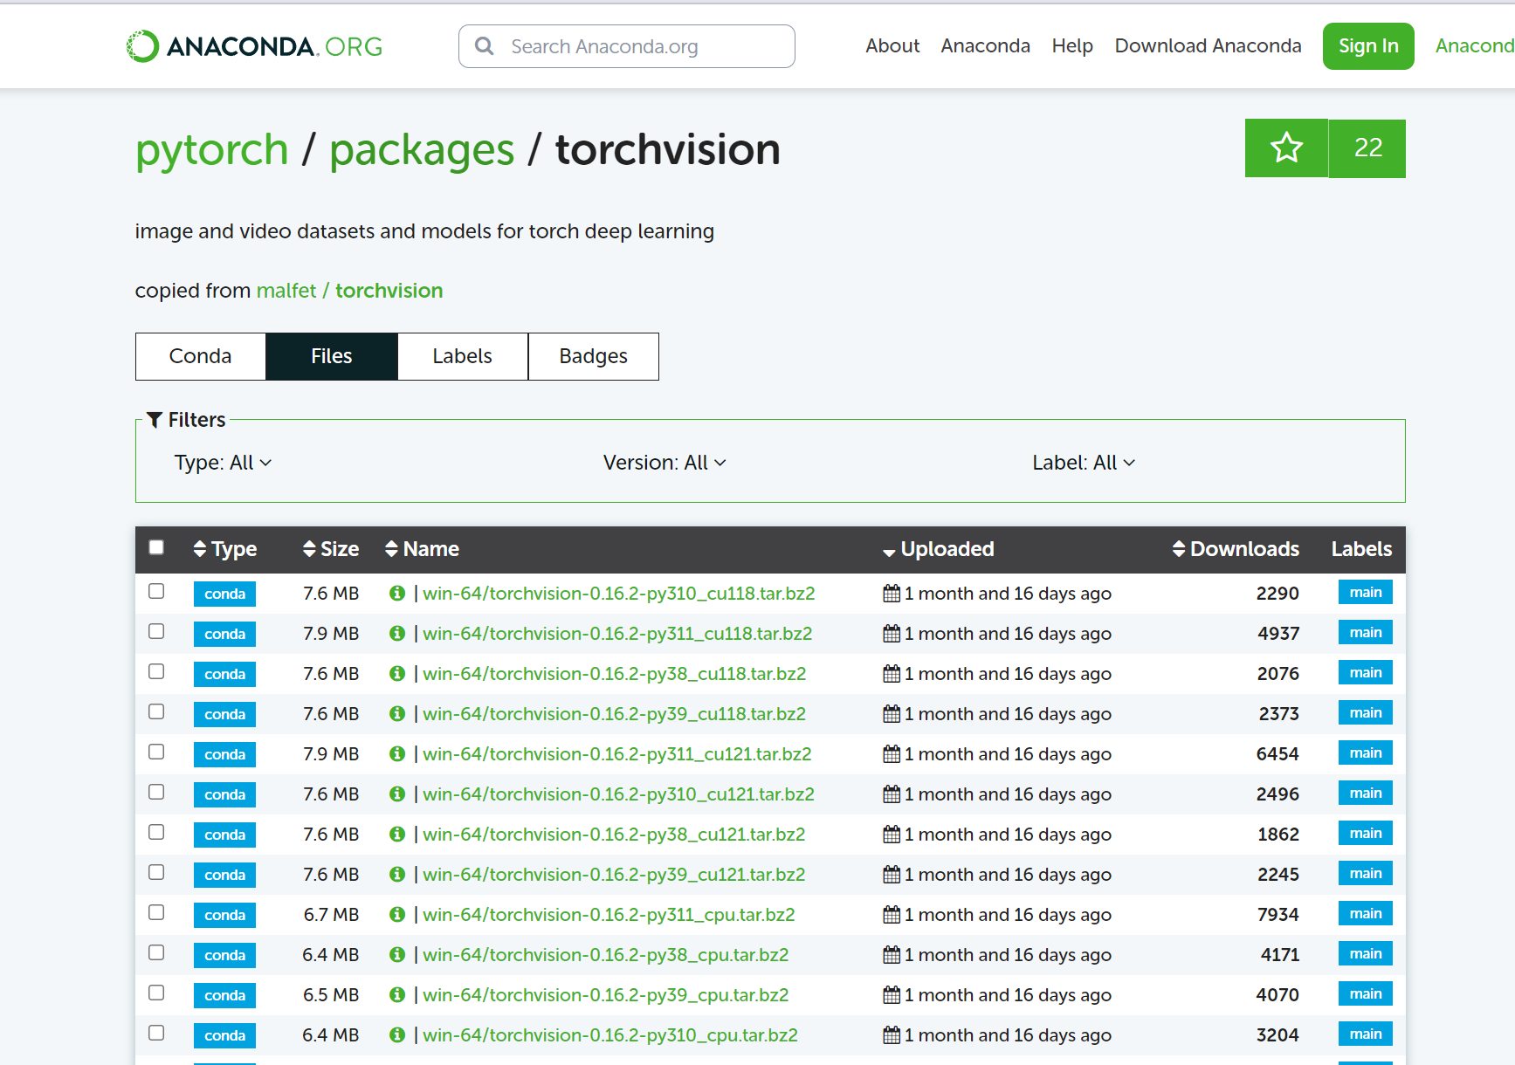
Task: Open the Help menu item
Action: tap(1072, 46)
